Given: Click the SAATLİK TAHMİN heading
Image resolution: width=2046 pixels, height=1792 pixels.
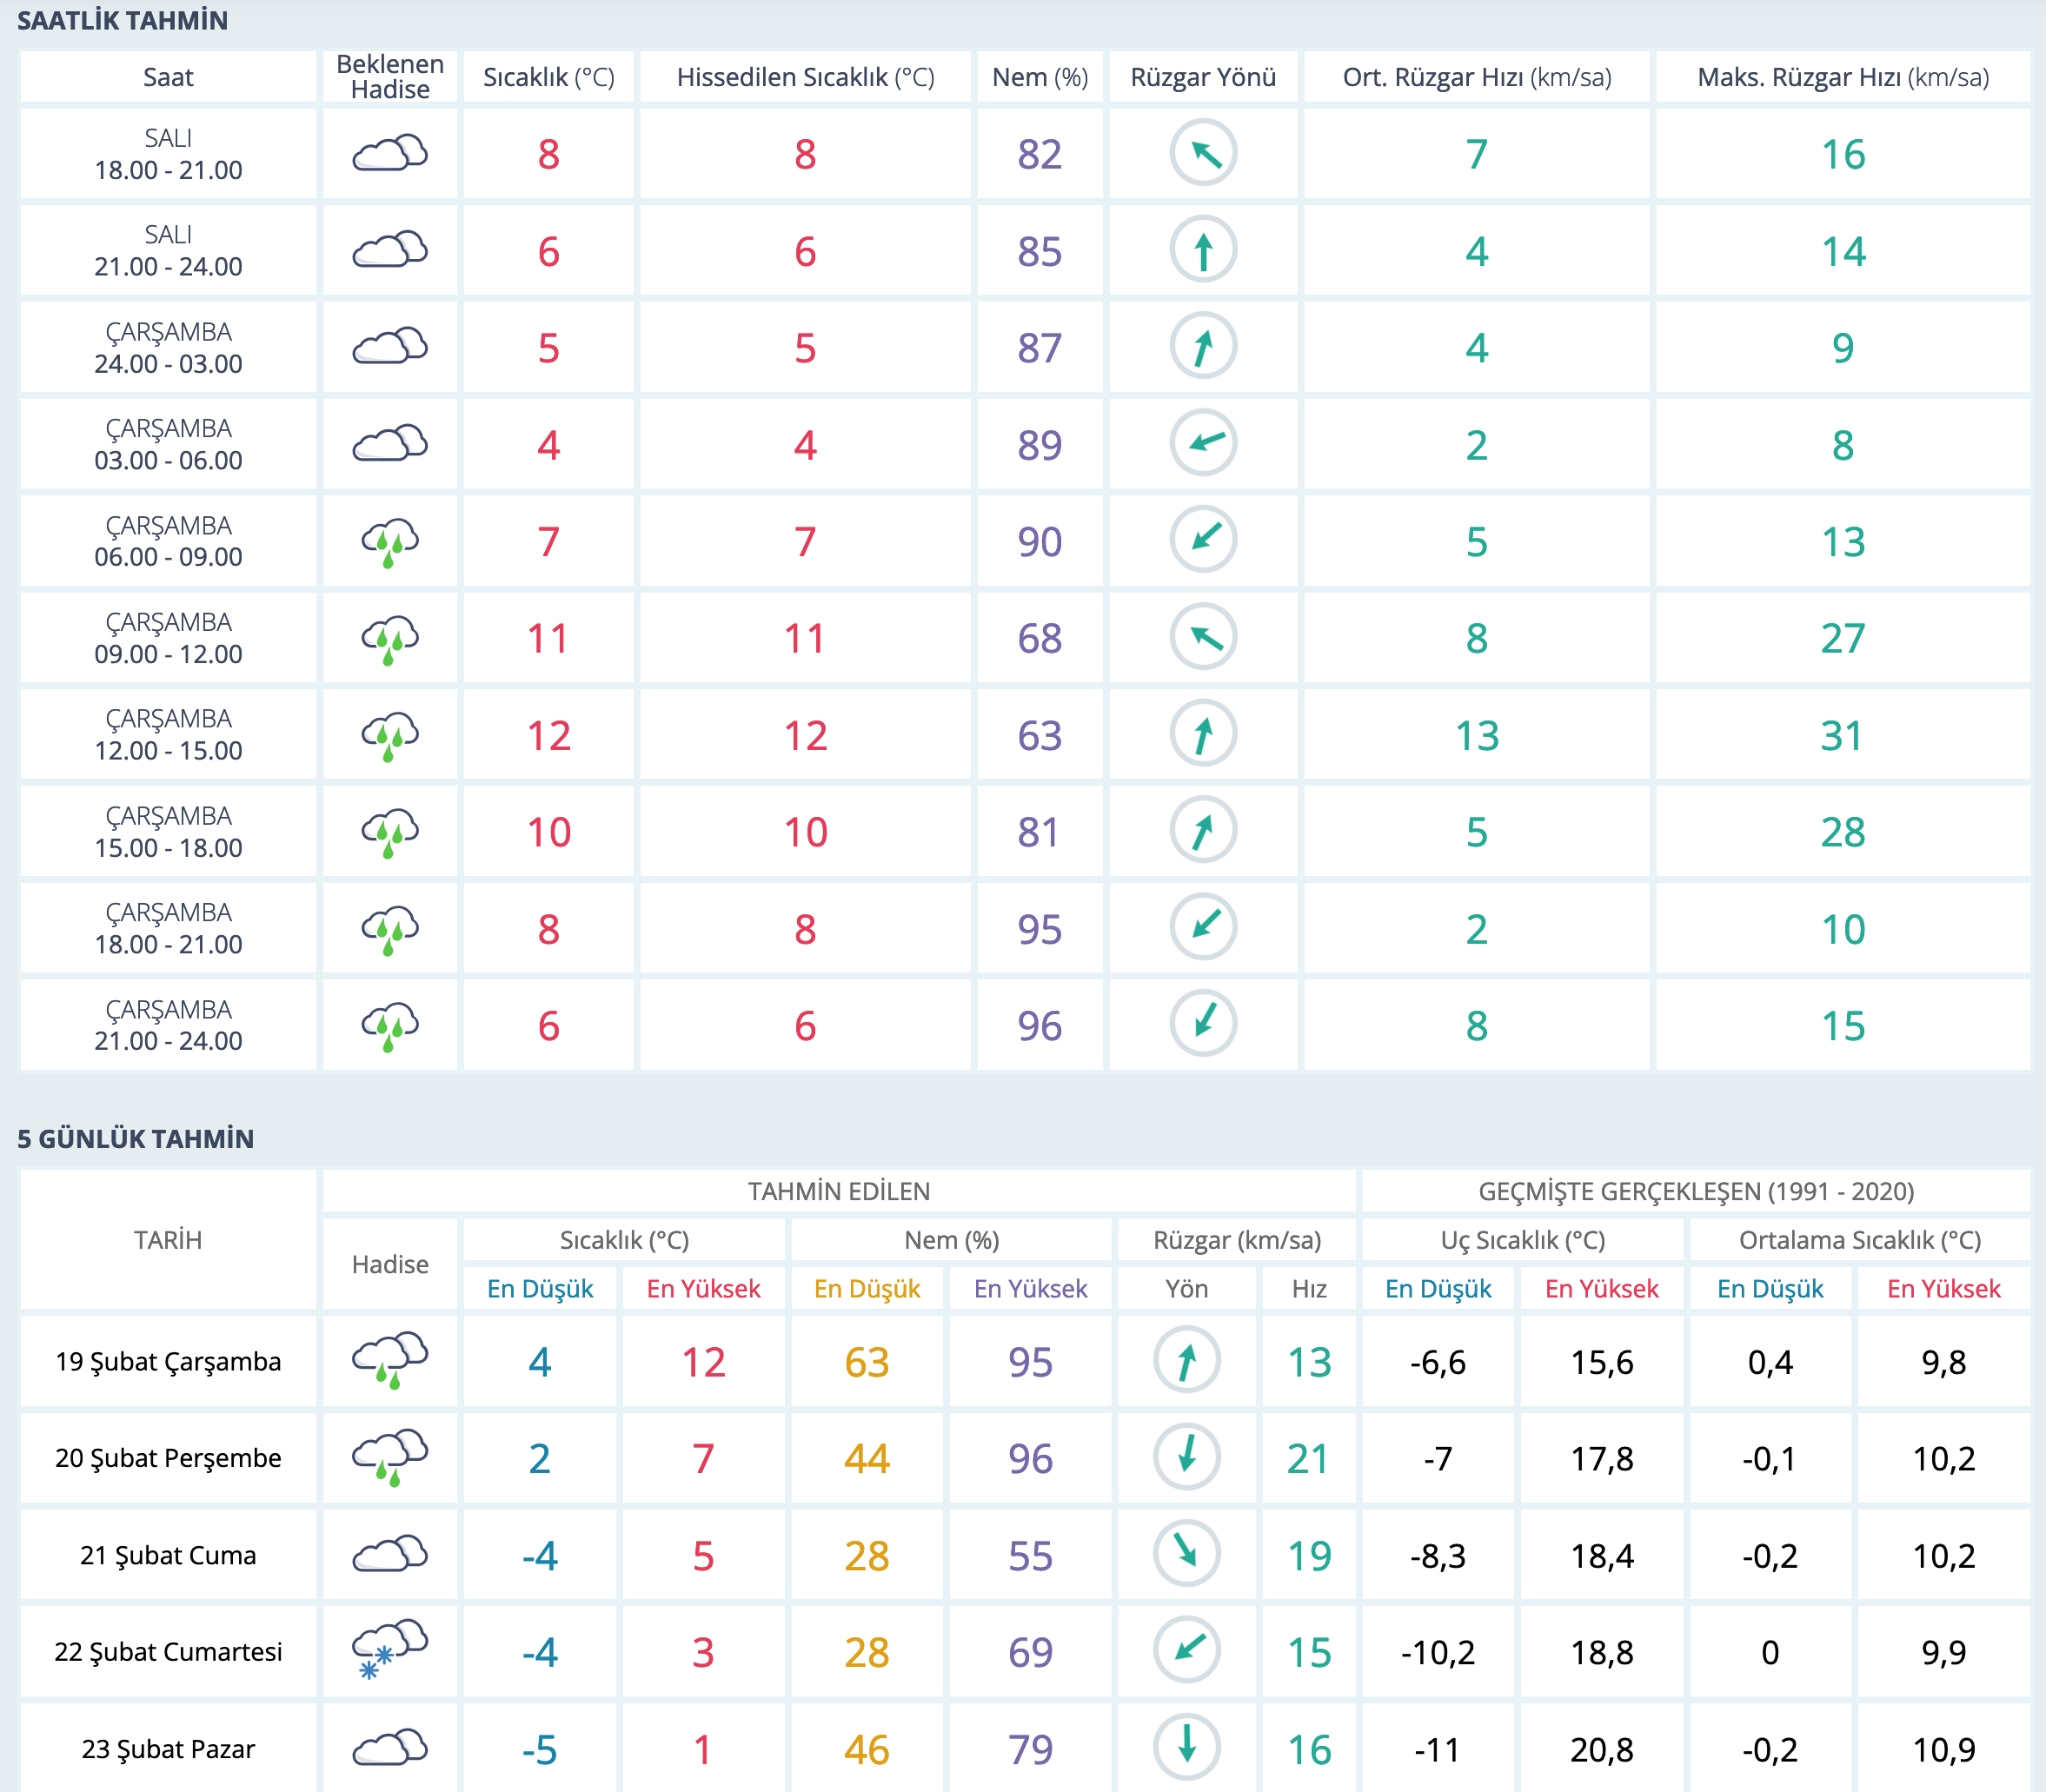Looking at the screenshot, I should pyautogui.click(x=123, y=20).
